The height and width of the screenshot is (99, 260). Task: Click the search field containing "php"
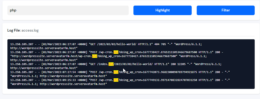click(68, 10)
